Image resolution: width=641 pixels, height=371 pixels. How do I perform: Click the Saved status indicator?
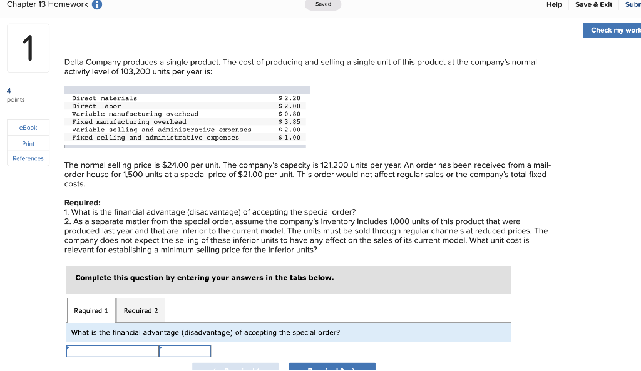[x=323, y=4]
